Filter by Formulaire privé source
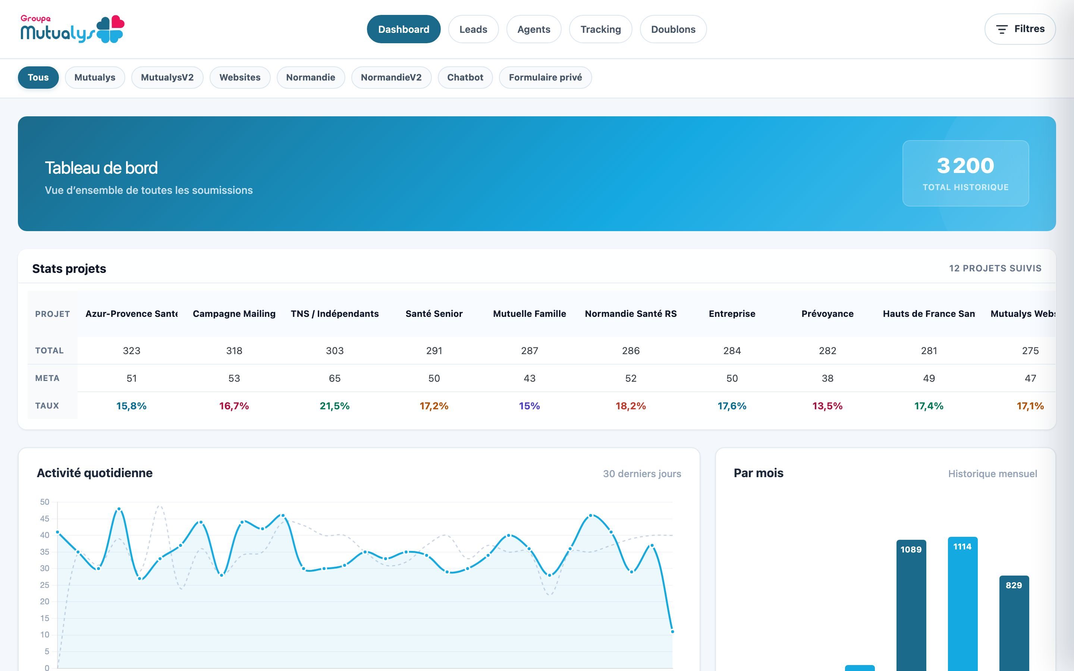Screen dimensions: 1074x671 tap(546, 77)
